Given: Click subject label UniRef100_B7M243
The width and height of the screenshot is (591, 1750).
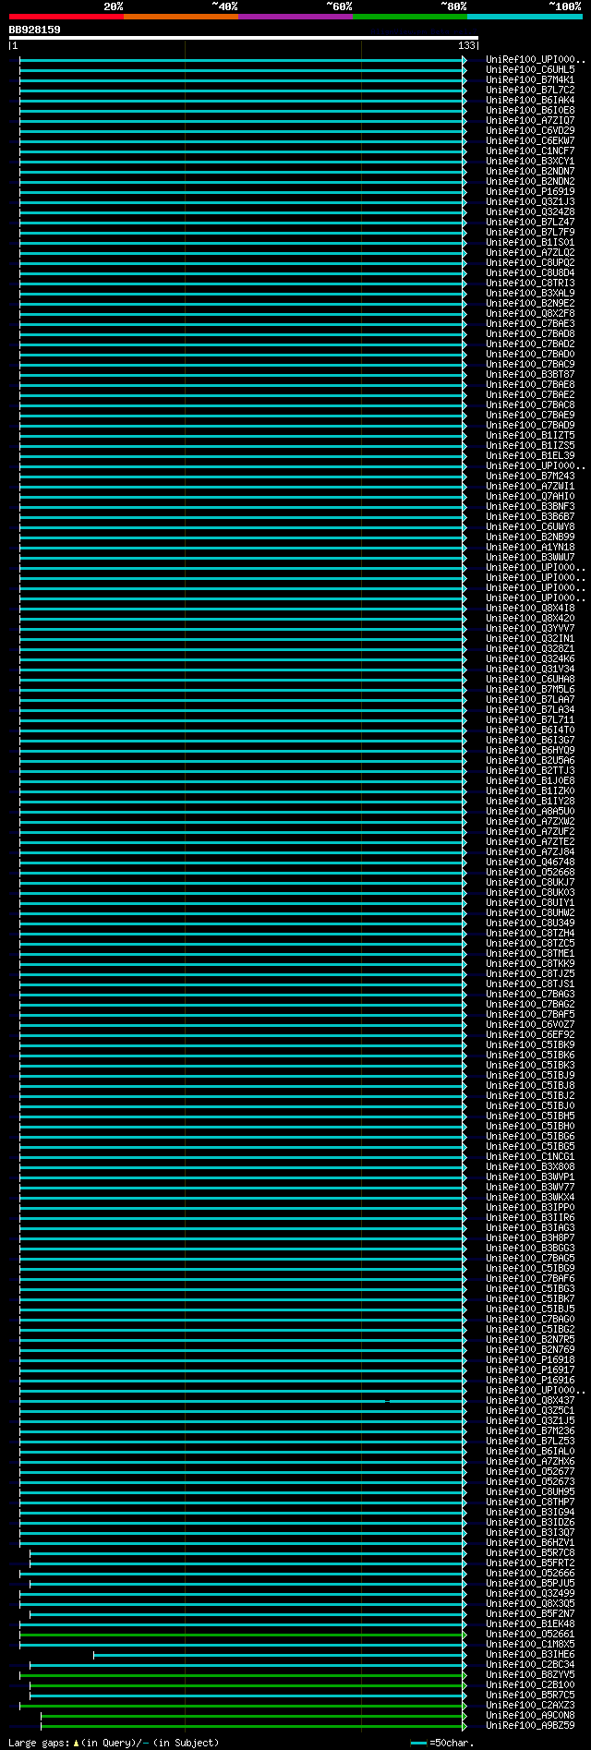Looking at the screenshot, I should 531,476.
